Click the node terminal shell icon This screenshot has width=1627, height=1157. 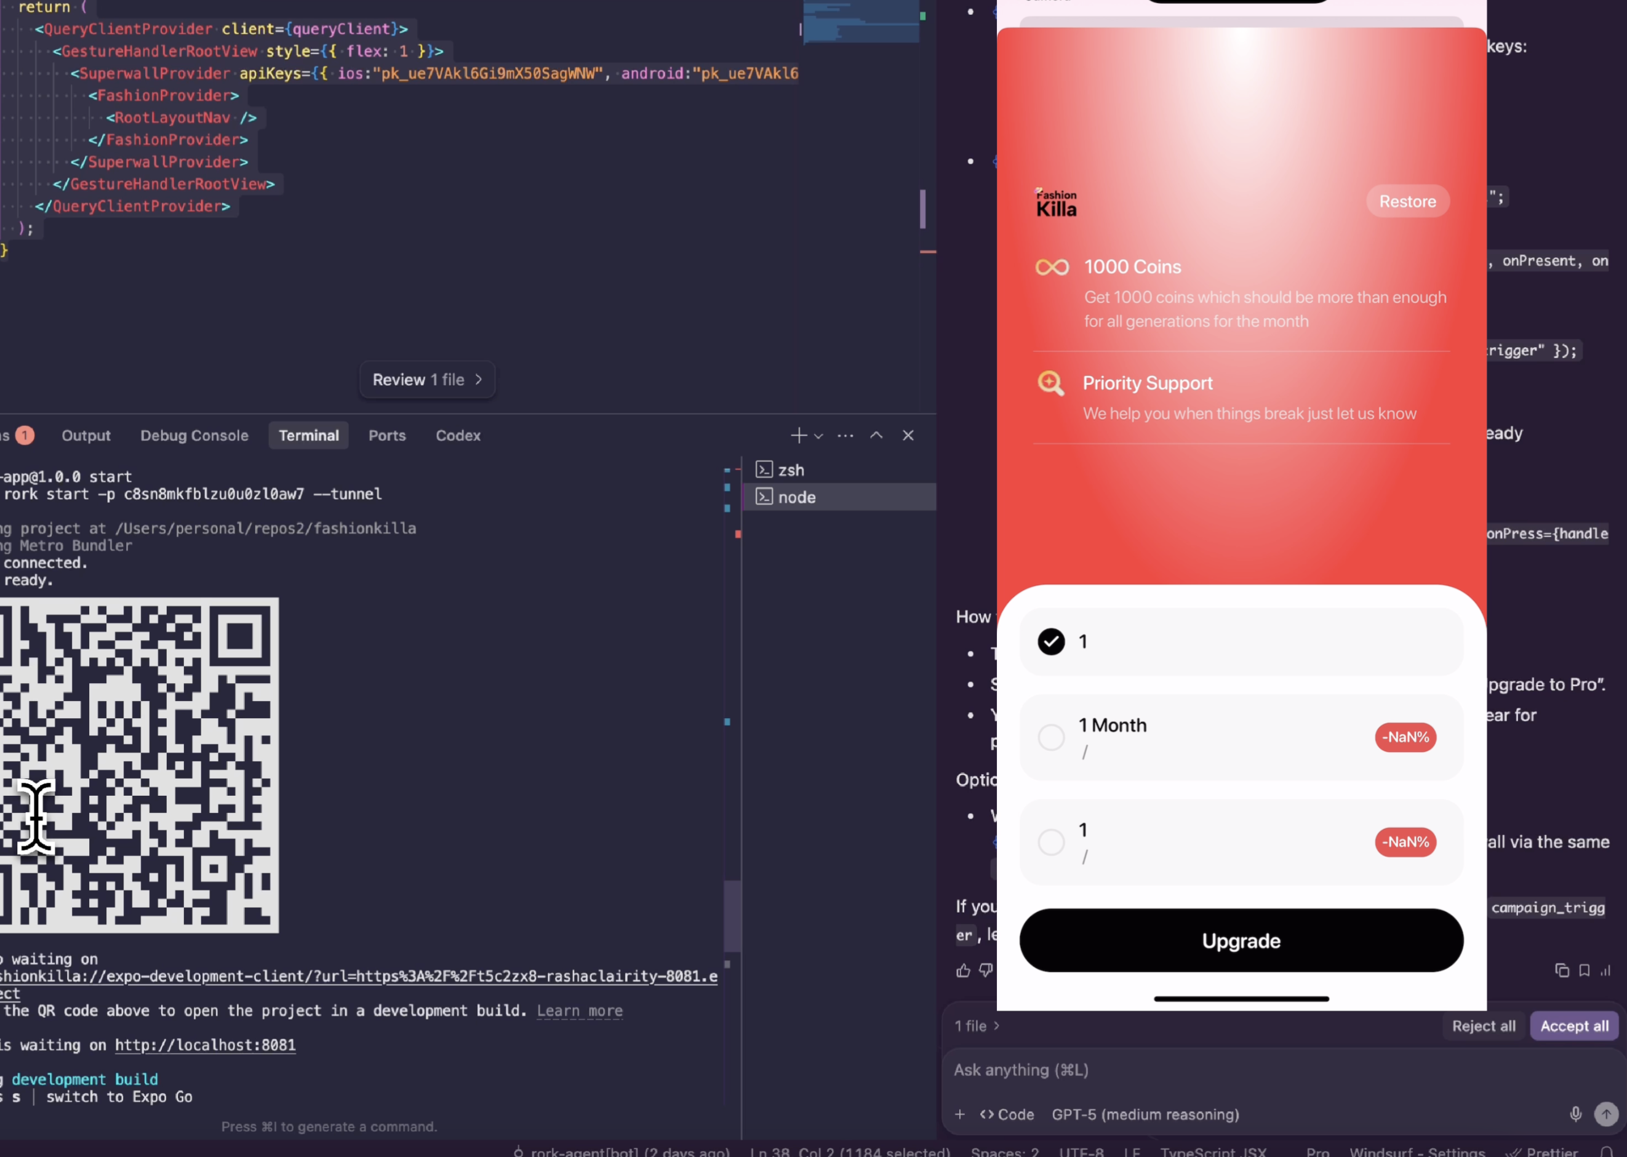pos(764,497)
